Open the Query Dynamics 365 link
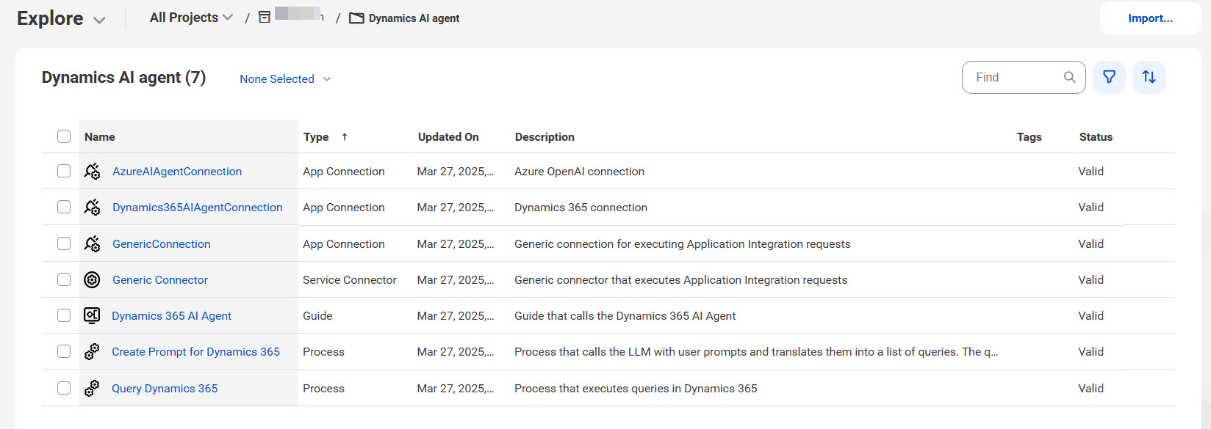This screenshot has height=429, width=1211. click(165, 389)
